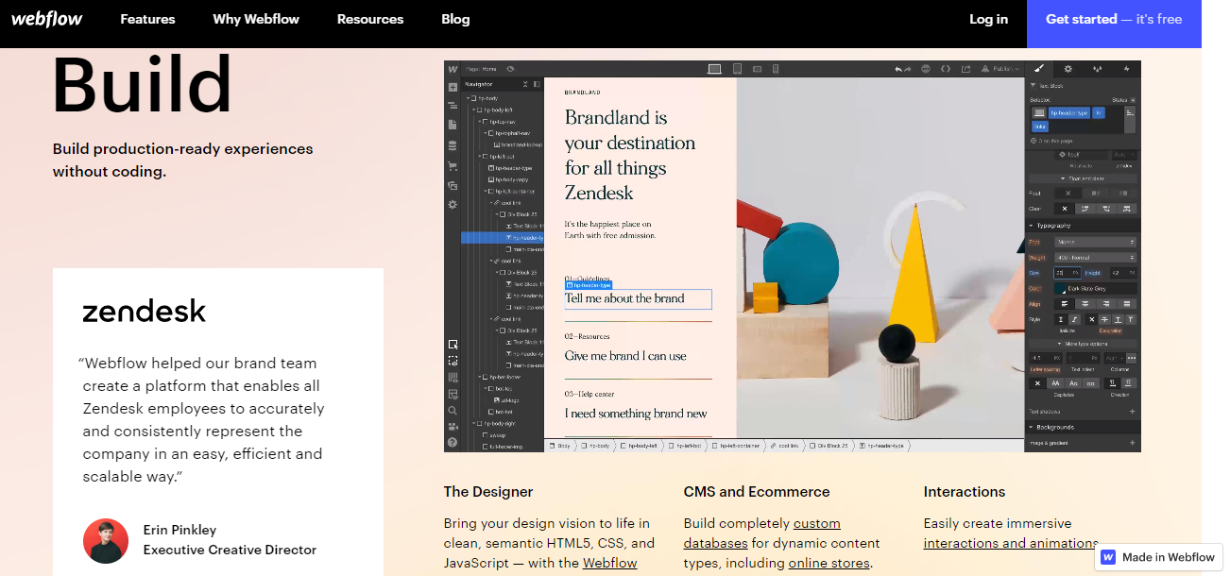Close the Navigator panel with its X
The height and width of the screenshot is (576, 1230).
coord(525,84)
